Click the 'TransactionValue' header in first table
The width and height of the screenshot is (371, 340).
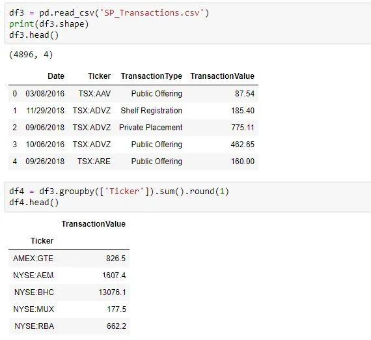pyautogui.click(x=222, y=76)
